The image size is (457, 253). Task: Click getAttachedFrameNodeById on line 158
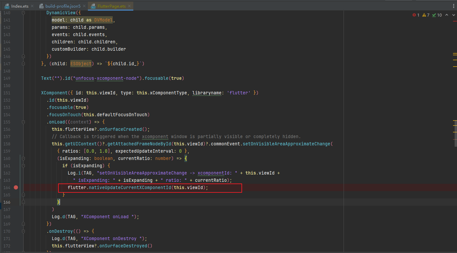139,144
